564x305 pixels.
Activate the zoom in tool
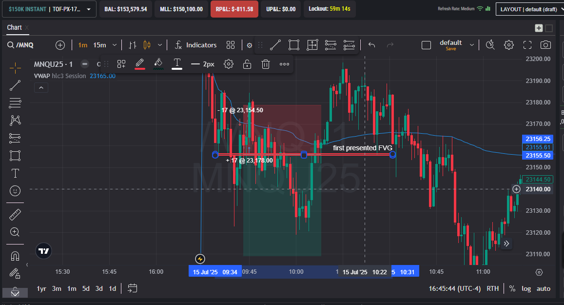point(15,232)
